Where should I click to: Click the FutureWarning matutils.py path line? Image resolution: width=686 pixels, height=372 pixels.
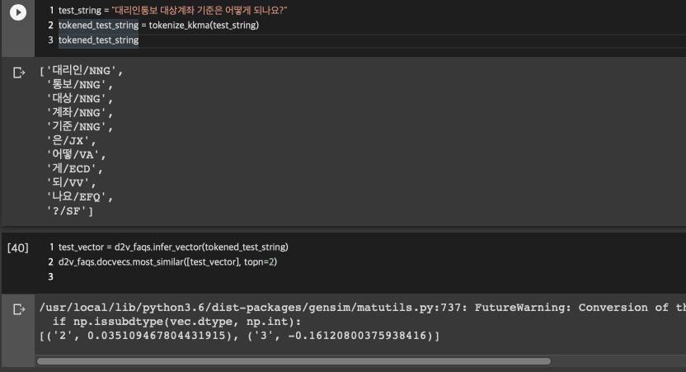coord(362,308)
